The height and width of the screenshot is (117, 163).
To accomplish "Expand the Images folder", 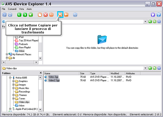I will coord(13,85).
